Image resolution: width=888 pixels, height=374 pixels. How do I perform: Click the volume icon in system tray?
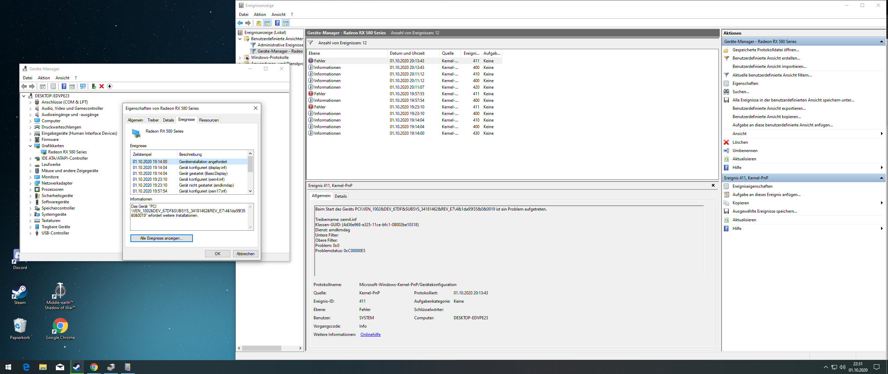[x=843, y=367]
